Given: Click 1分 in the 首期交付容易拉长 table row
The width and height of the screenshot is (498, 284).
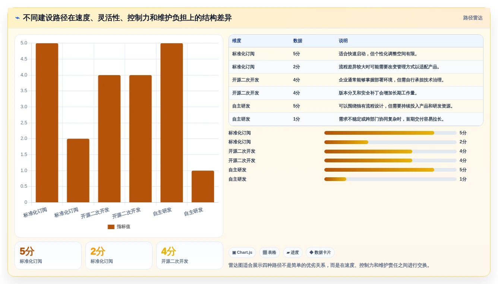Looking at the screenshot, I should [x=297, y=119].
